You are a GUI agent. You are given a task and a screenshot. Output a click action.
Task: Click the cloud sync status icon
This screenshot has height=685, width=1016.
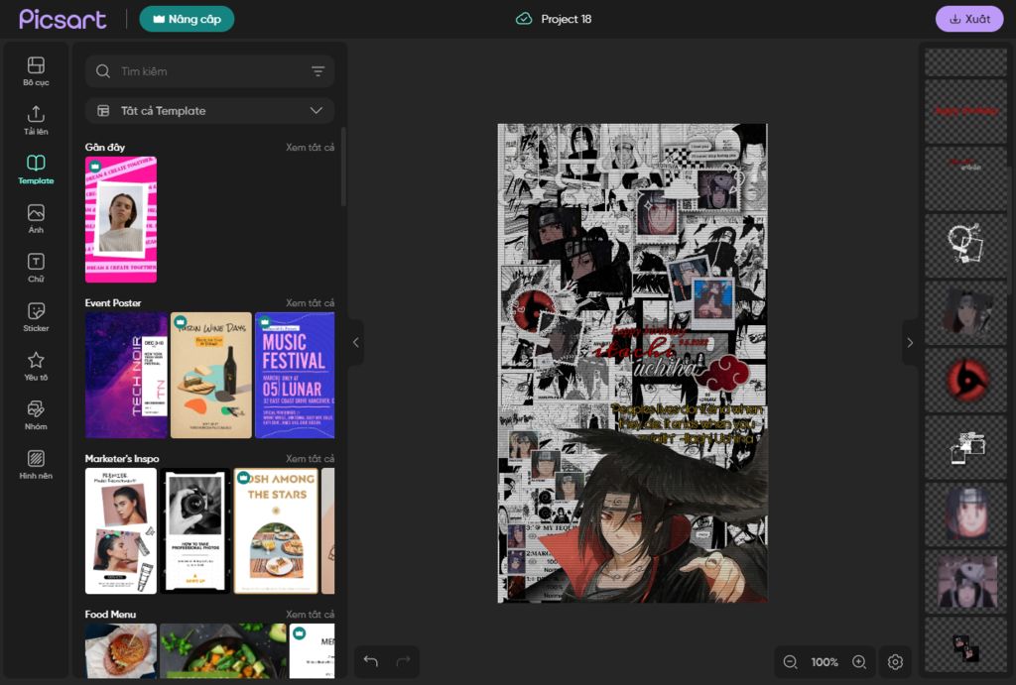[x=524, y=19]
